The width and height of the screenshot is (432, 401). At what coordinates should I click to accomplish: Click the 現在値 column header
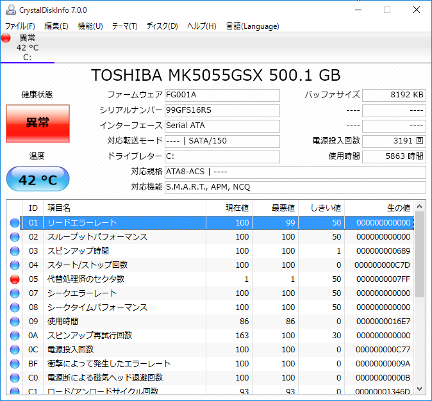[229, 208]
